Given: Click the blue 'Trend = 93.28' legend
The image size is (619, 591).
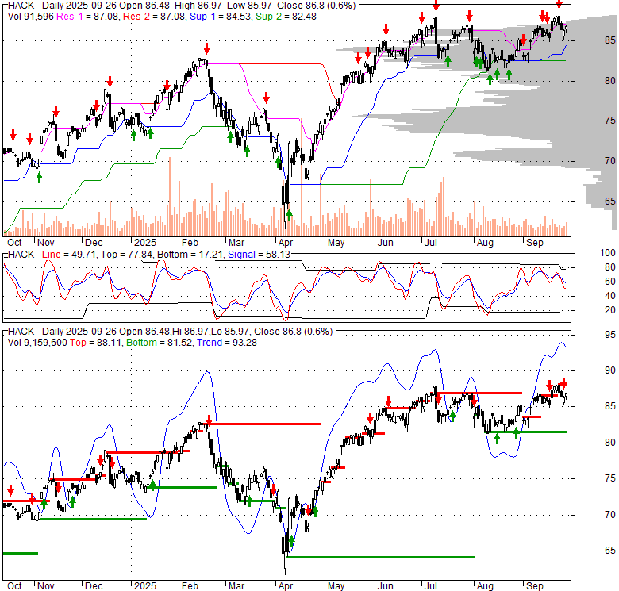Looking at the screenshot, I should [227, 343].
